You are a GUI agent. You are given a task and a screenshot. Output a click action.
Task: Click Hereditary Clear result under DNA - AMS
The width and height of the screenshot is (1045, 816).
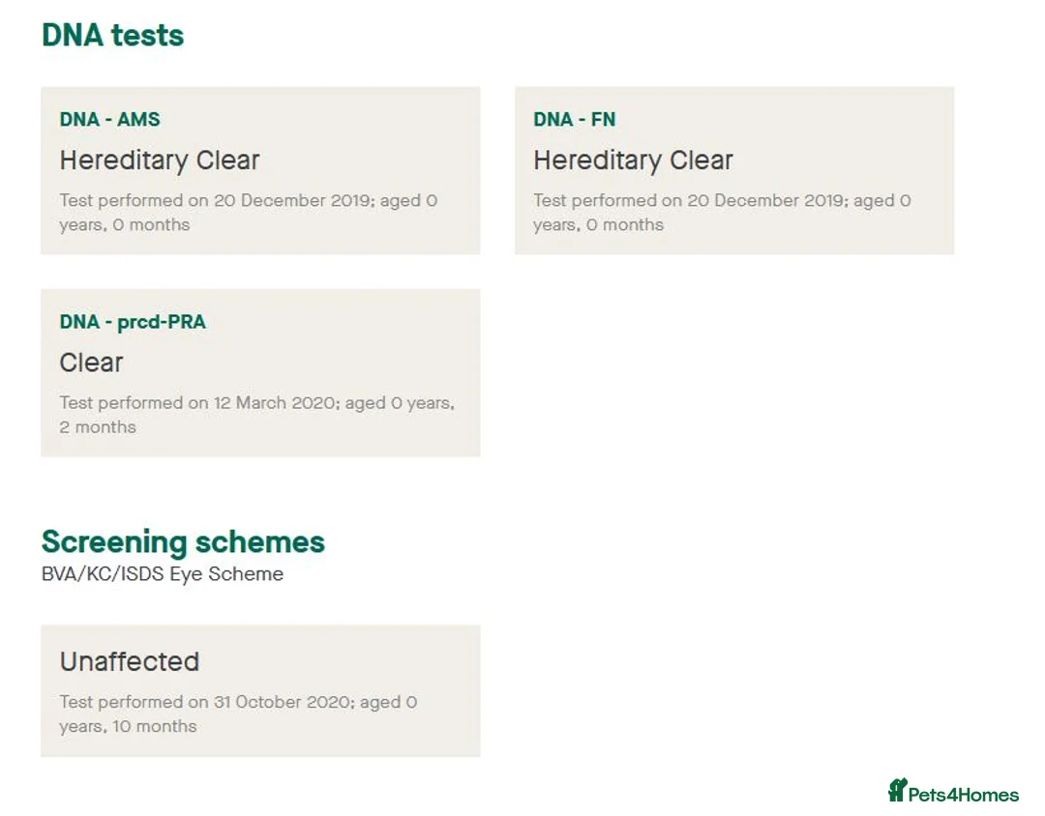coord(160,160)
